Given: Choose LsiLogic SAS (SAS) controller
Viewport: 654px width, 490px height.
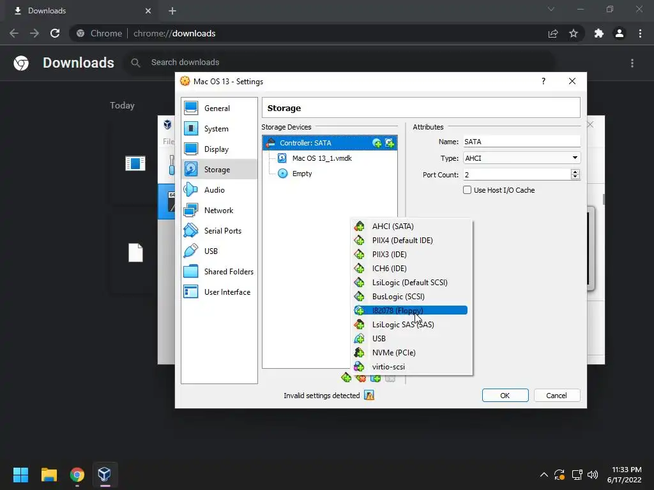Looking at the screenshot, I should point(411,325).
